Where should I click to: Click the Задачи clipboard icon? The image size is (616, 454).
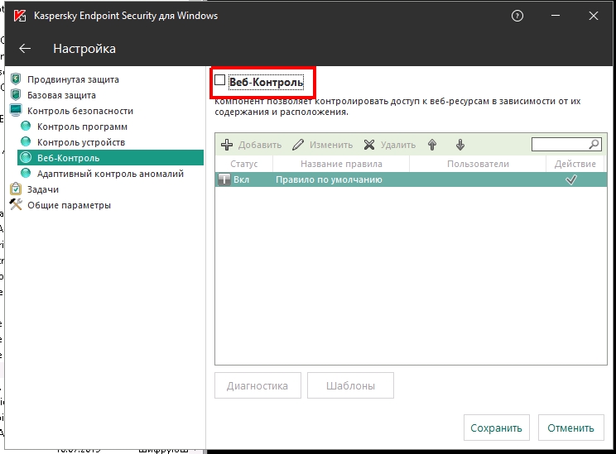pos(15,189)
